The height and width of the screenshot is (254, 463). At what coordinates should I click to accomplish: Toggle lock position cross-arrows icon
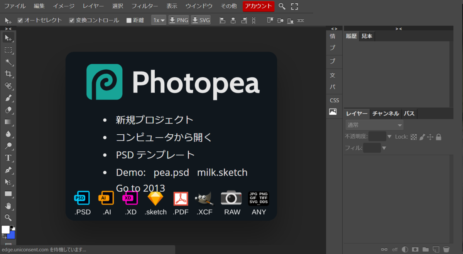[x=430, y=137]
